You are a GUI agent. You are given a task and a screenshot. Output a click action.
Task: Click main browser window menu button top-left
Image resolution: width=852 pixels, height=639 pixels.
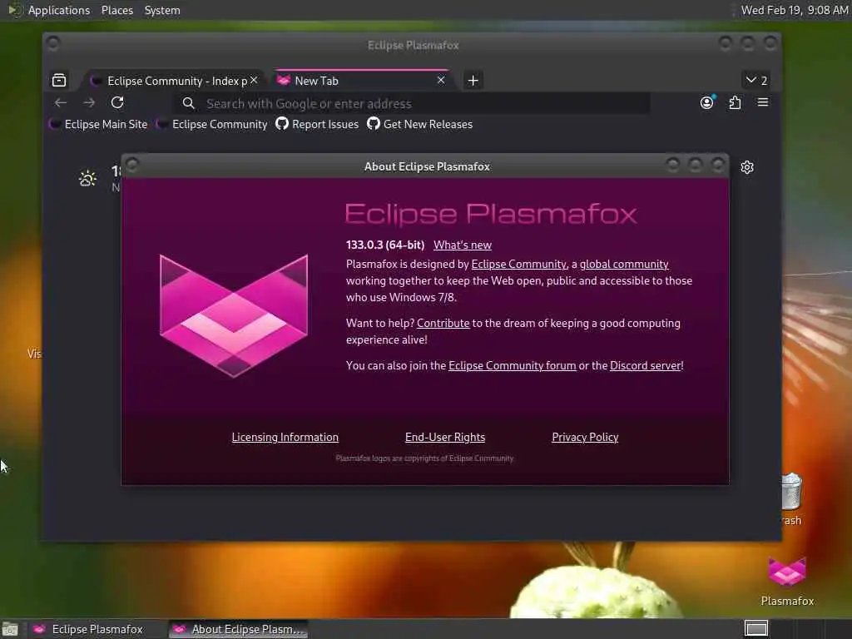[x=52, y=43]
